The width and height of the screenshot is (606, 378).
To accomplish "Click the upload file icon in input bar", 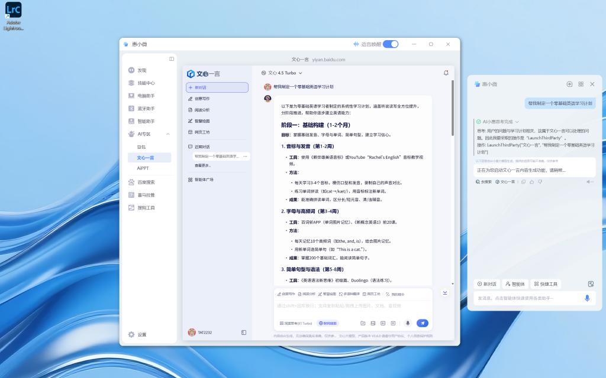I will tap(363, 323).
